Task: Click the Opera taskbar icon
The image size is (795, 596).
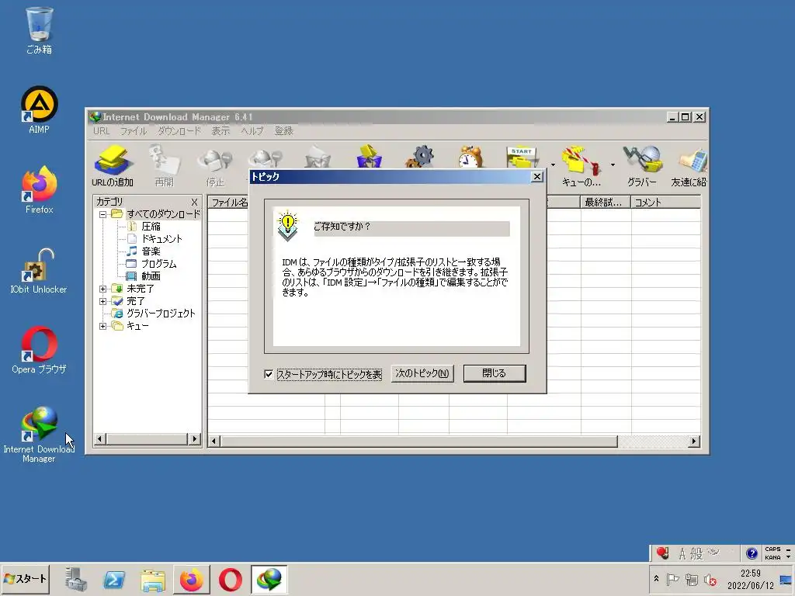Action: point(230,579)
